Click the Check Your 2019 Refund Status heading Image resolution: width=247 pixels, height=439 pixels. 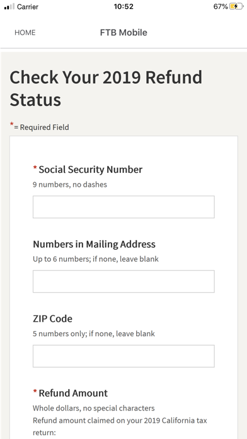(x=106, y=88)
